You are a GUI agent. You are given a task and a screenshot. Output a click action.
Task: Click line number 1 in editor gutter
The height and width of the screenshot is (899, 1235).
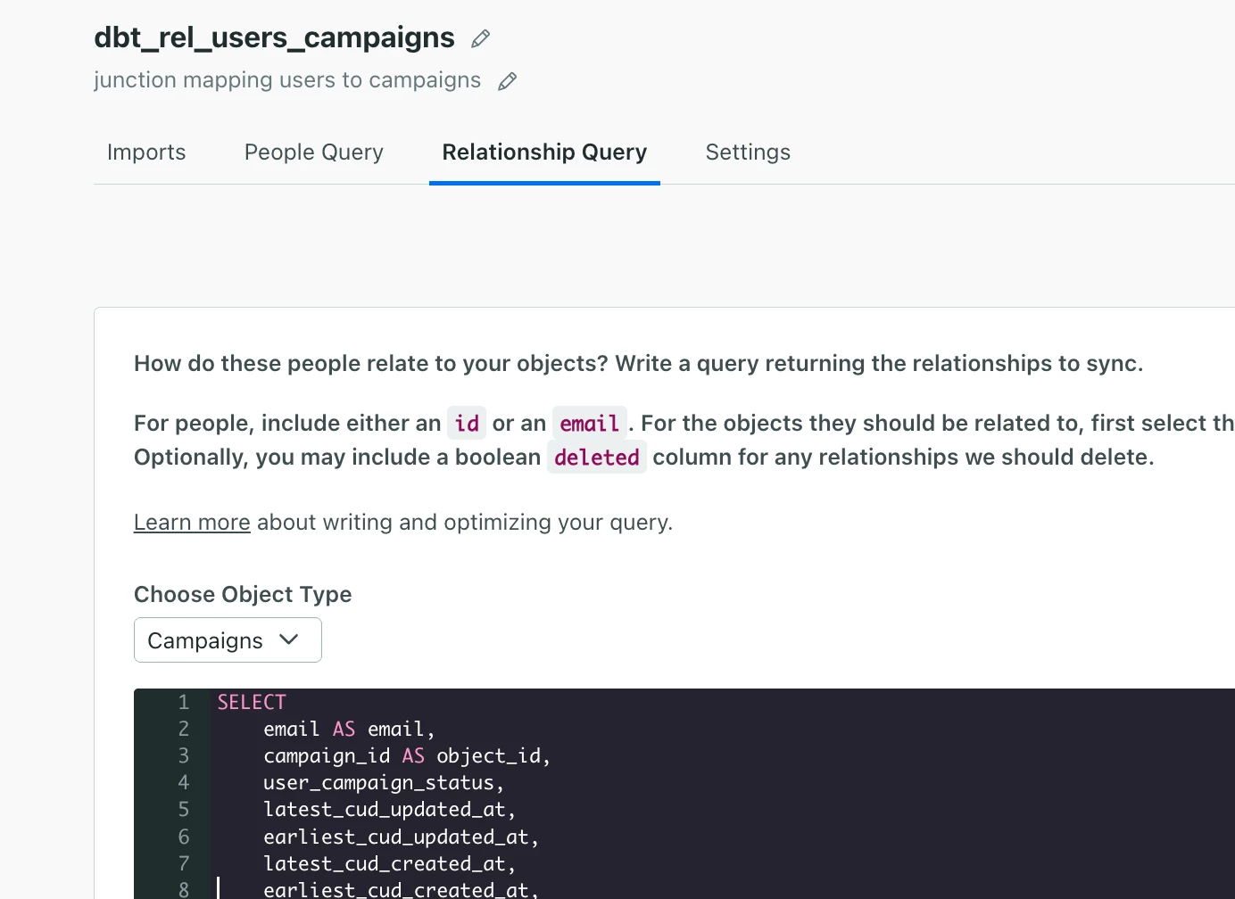coord(184,702)
